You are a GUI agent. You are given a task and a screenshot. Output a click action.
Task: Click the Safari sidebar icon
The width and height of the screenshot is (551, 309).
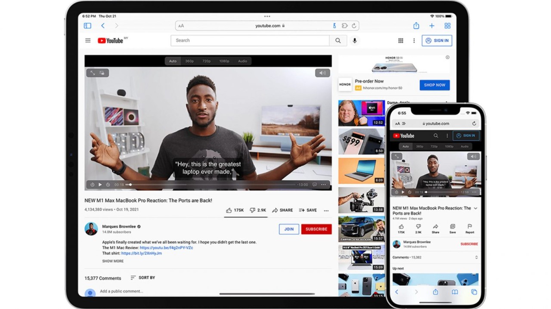(x=87, y=25)
